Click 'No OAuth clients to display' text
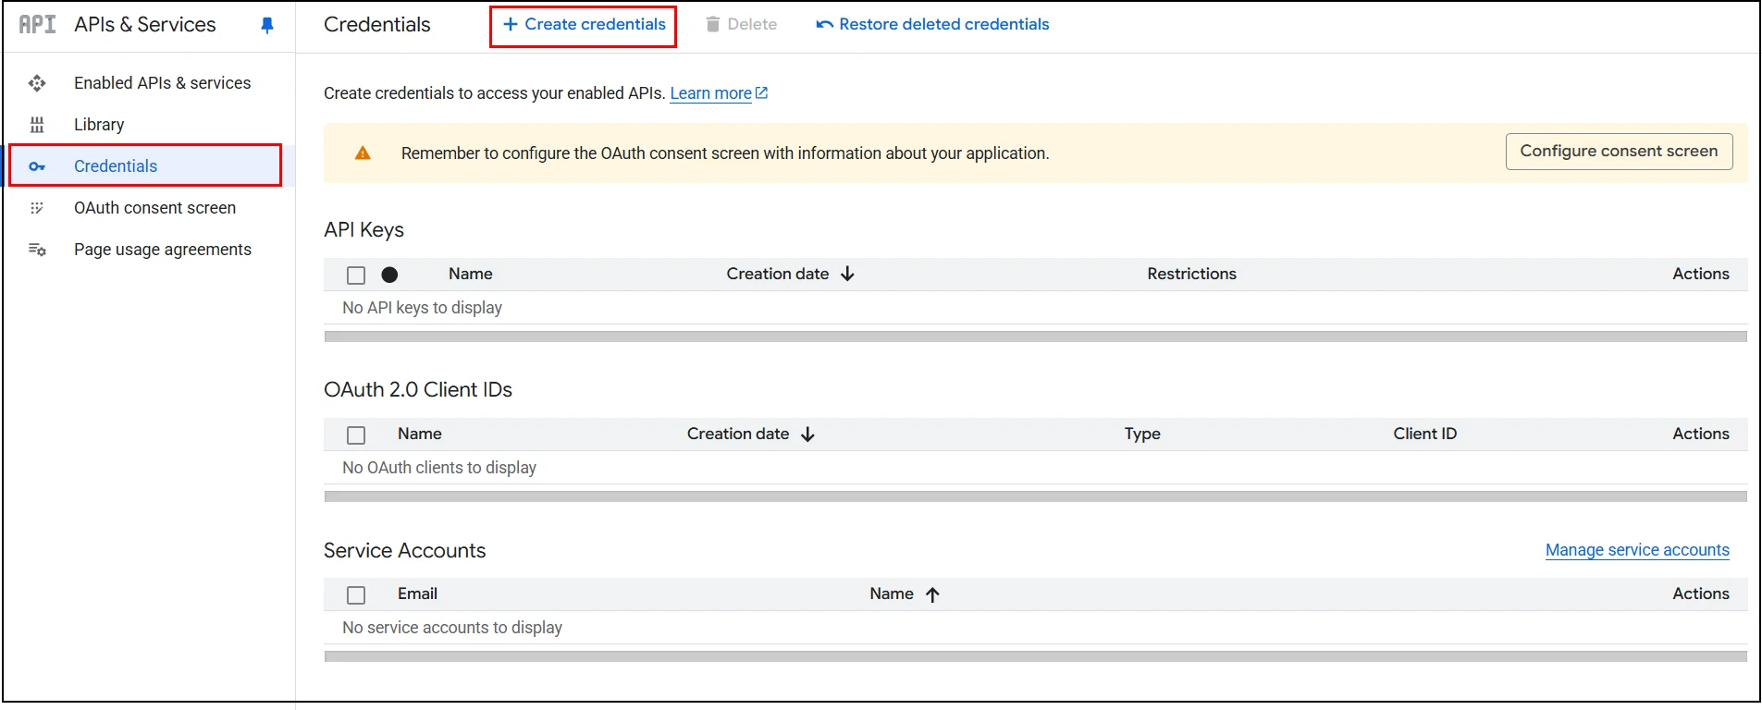This screenshot has height=710, width=1762. 439,468
